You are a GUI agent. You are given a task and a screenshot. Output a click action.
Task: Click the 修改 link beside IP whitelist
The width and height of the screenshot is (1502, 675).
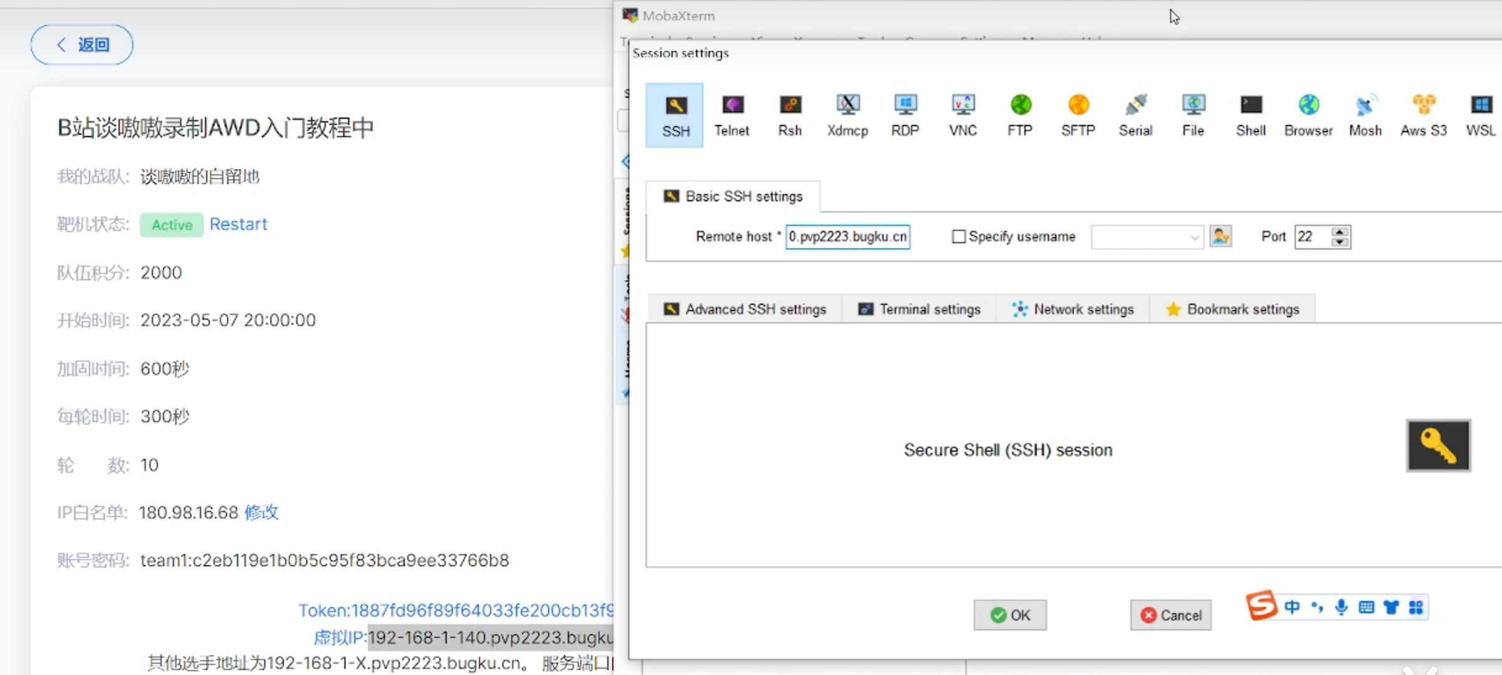(x=261, y=512)
